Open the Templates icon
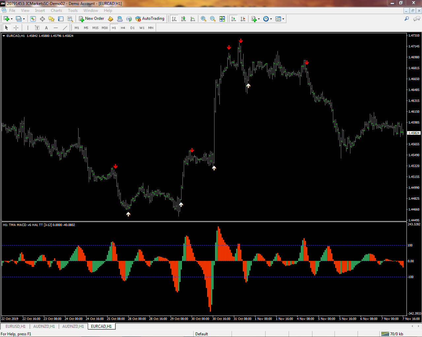 coord(278,19)
